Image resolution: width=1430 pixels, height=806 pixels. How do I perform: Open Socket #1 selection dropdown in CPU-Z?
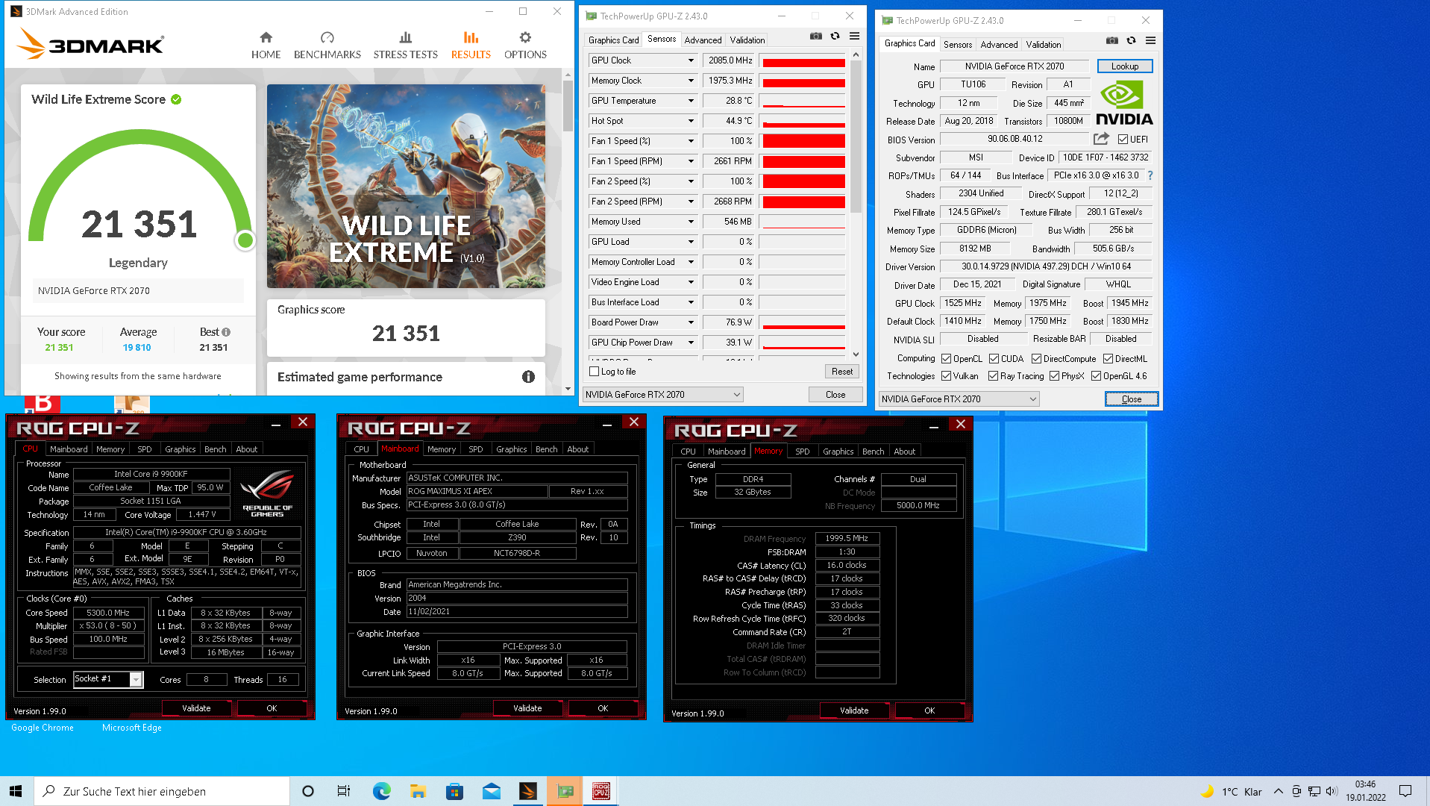point(136,679)
